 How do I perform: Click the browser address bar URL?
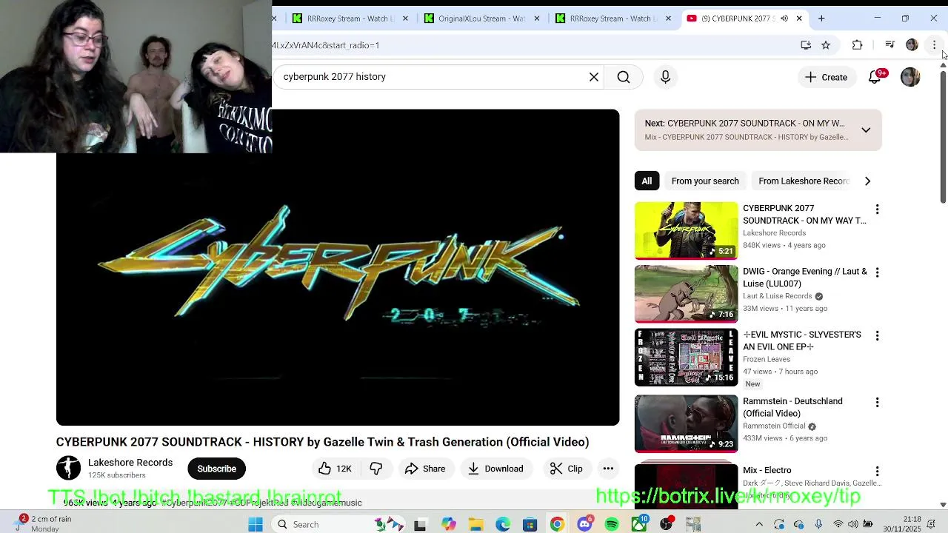(x=326, y=45)
